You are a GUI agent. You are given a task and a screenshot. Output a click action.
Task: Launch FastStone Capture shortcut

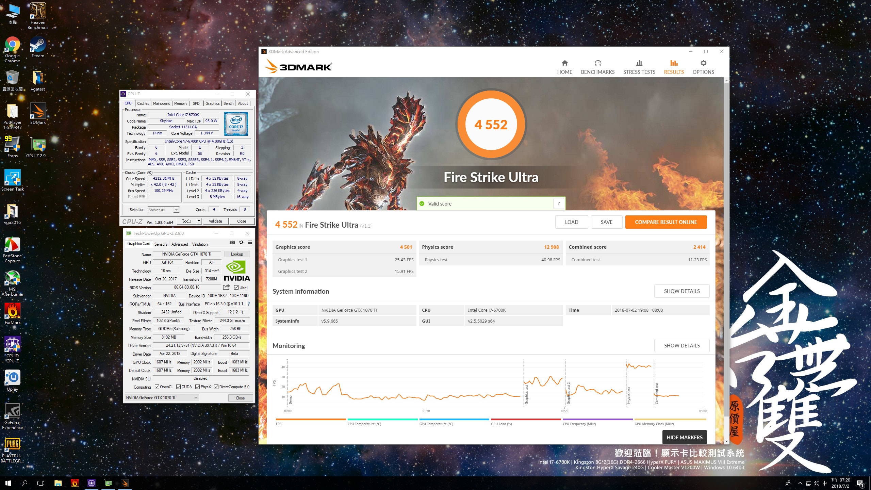(x=12, y=250)
